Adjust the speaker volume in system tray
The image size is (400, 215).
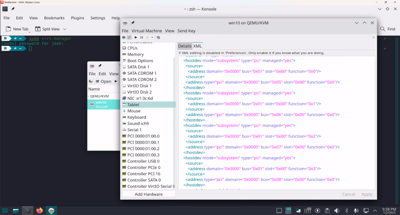click(x=337, y=211)
